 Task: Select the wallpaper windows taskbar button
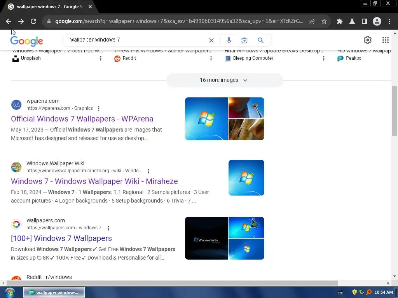tap(54, 293)
